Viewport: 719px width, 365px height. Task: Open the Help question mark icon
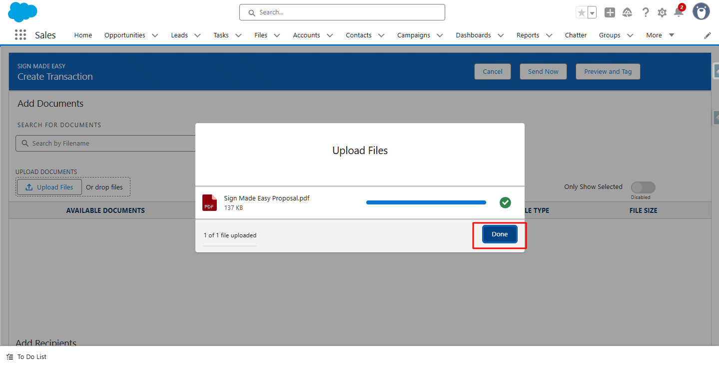(646, 12)
